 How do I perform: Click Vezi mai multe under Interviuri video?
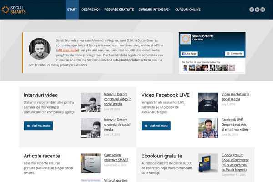[38, 126]
